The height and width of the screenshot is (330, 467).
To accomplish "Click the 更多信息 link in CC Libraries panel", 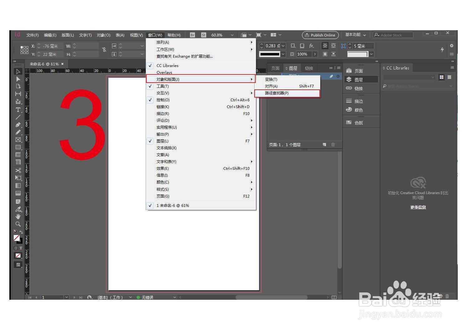I will pos(418,207).
